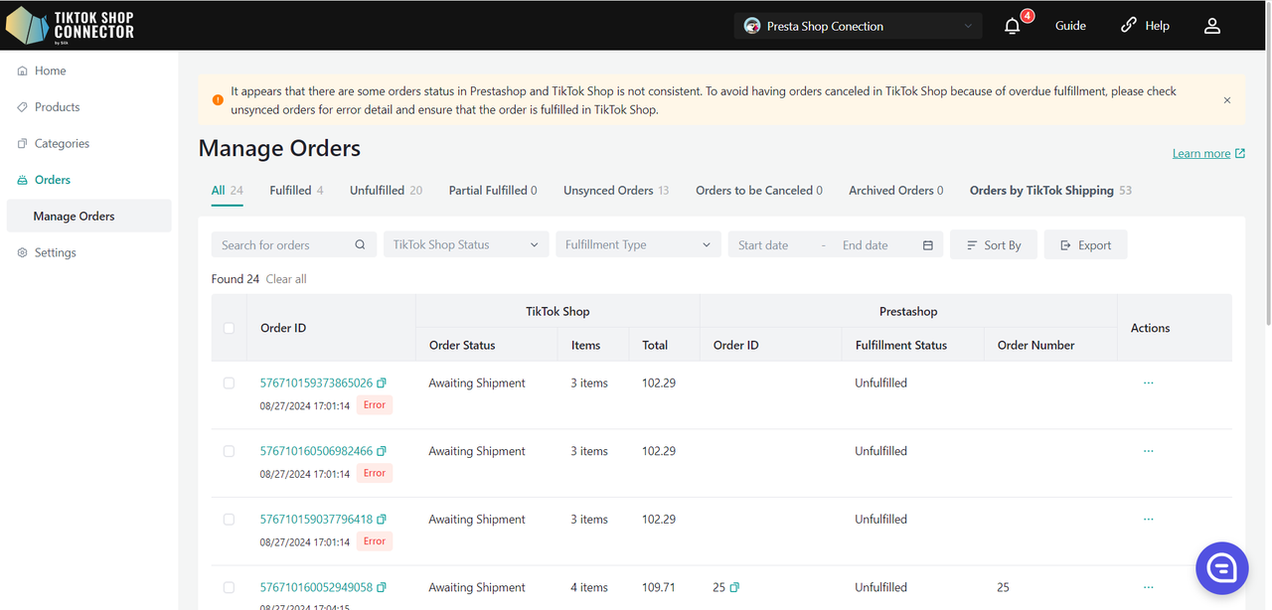
Task: Open the Help link in header
Action: (x=1145, y=26)
